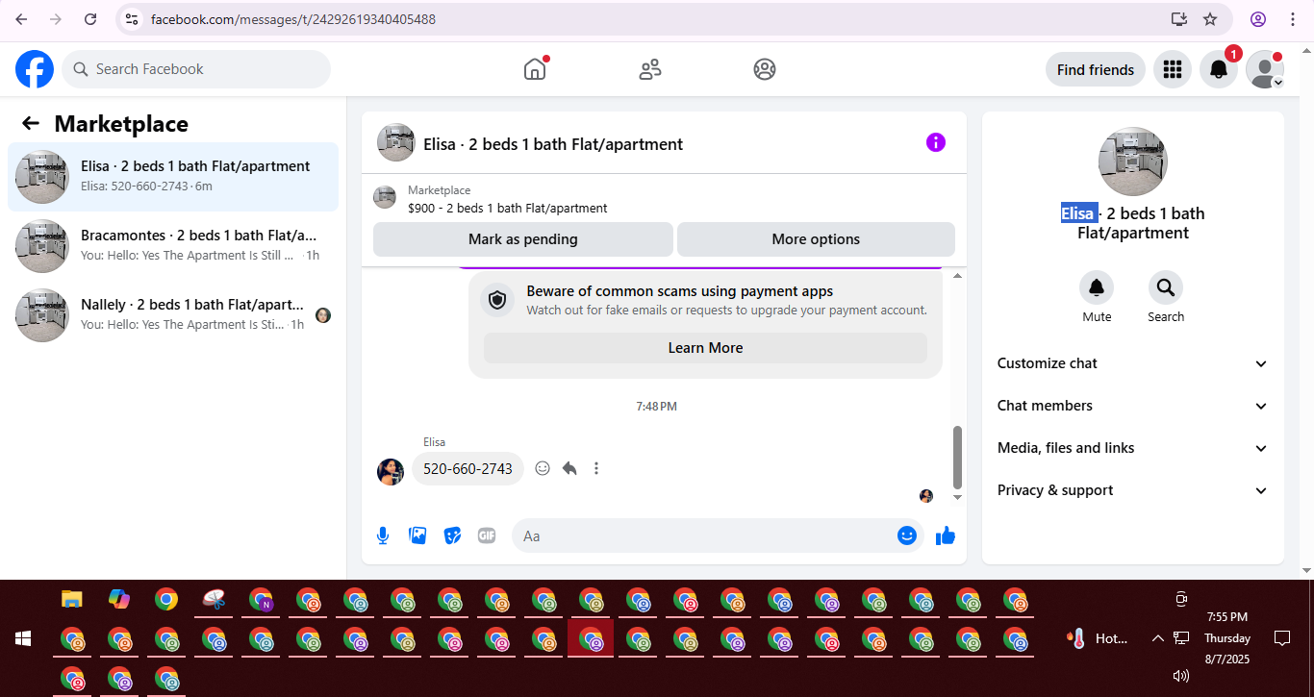This screenshot has height=697, width=1314.
Task: Click the 7:48 PM timestamp
Action: point(656,407)
